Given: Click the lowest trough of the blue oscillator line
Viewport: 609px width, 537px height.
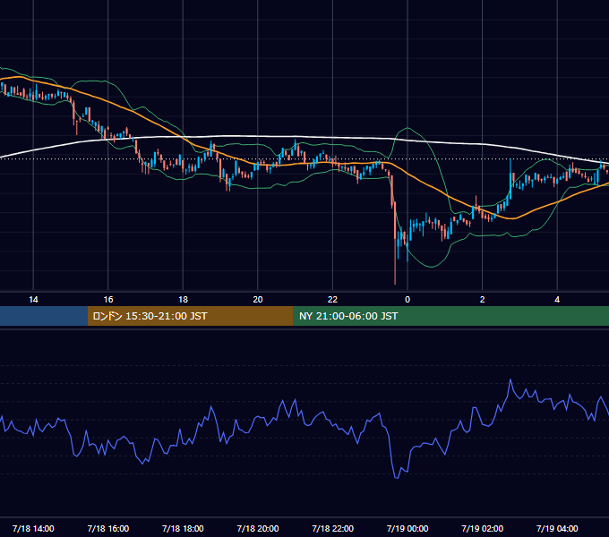Looking at the screenshot, I should point(397,478).
